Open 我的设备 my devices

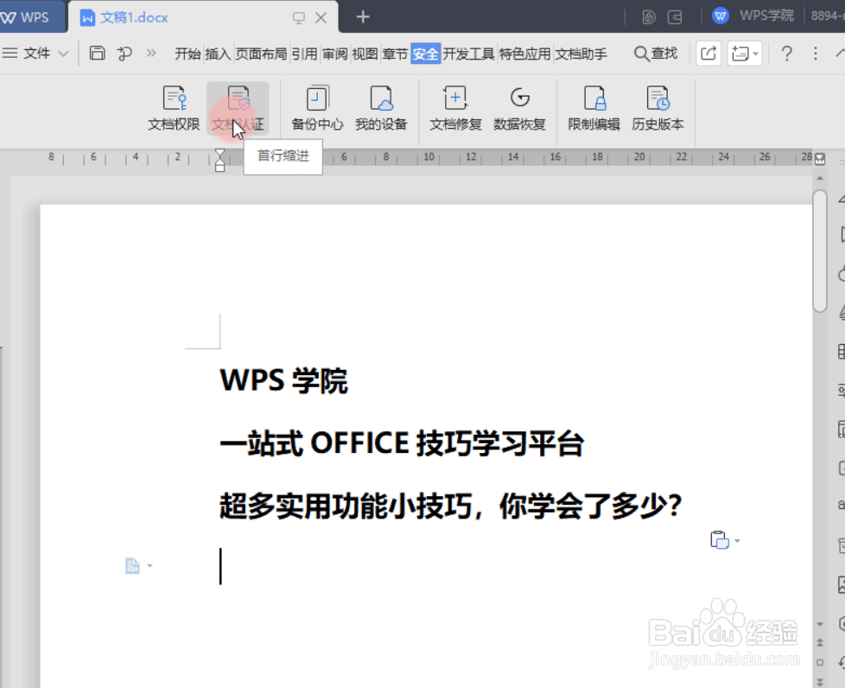tap(380, 108)
